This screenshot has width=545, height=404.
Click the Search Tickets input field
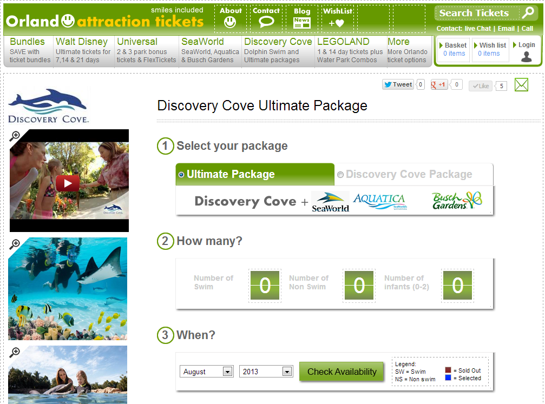[478, 13]
